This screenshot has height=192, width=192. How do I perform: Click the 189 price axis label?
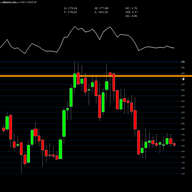tap(183, 135)
